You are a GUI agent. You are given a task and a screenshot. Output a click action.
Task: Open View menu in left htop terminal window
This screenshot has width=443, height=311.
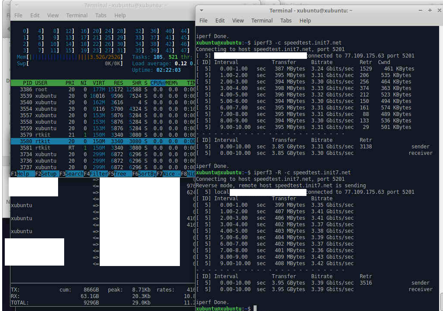coord(53,15)
